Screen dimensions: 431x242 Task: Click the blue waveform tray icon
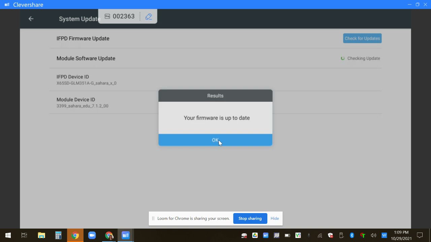(384, 235)
